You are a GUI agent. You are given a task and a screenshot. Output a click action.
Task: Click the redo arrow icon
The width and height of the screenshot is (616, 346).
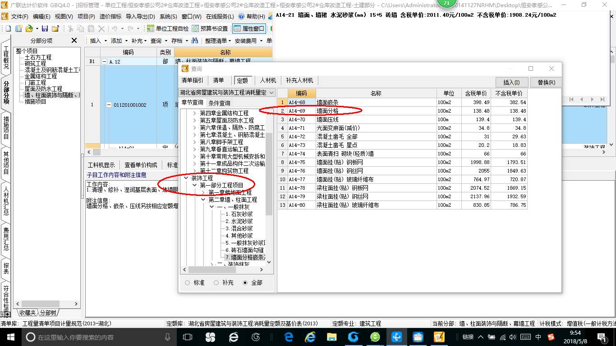pos(131,28)
